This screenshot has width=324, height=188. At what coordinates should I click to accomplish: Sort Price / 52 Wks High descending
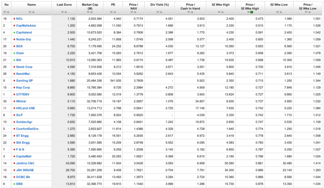(x=248, y=12)
